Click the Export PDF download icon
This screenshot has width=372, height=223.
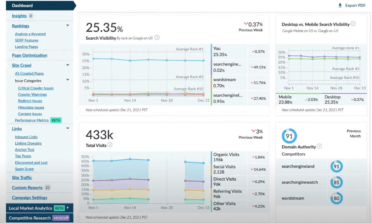(340, 5)
